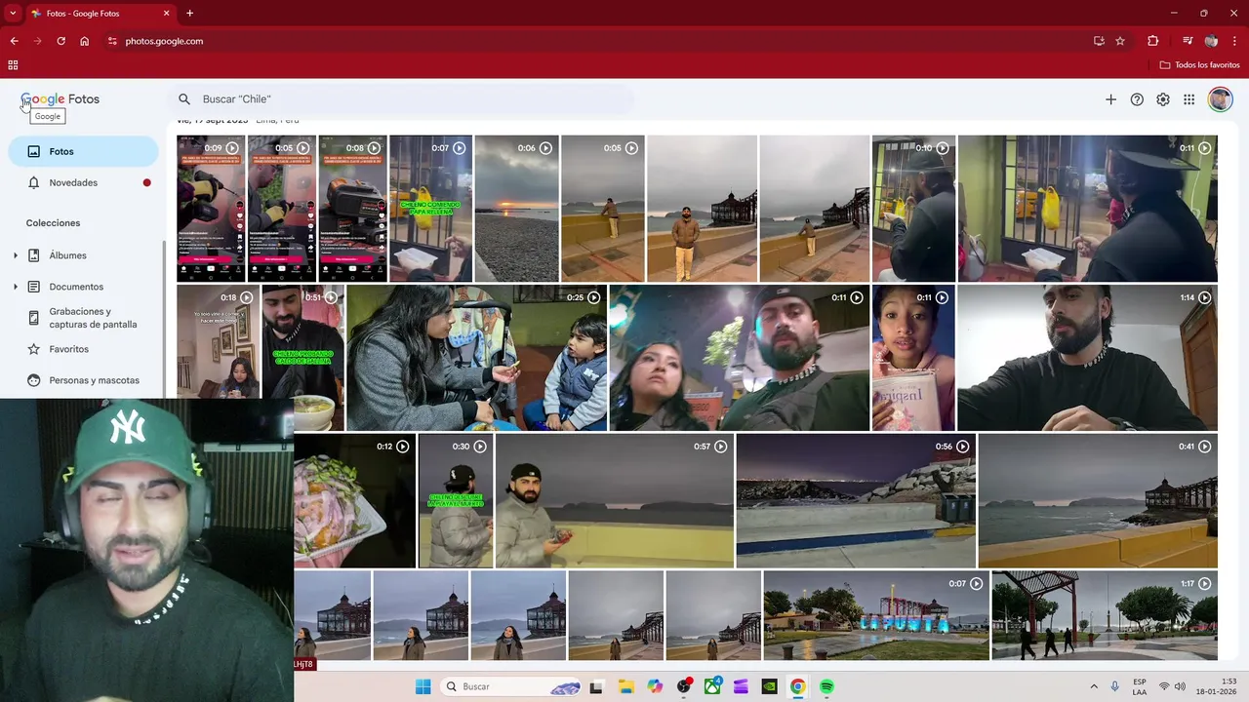Click the search magnifier icon in Fotos
The height and width of the screenshot is (702, 1249).
coord(184,99)
